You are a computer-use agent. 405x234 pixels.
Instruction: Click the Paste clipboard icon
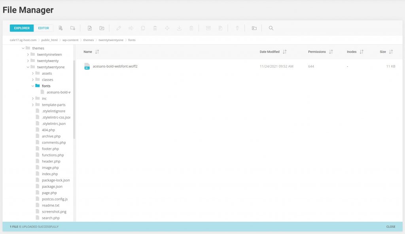pos(155,28)
